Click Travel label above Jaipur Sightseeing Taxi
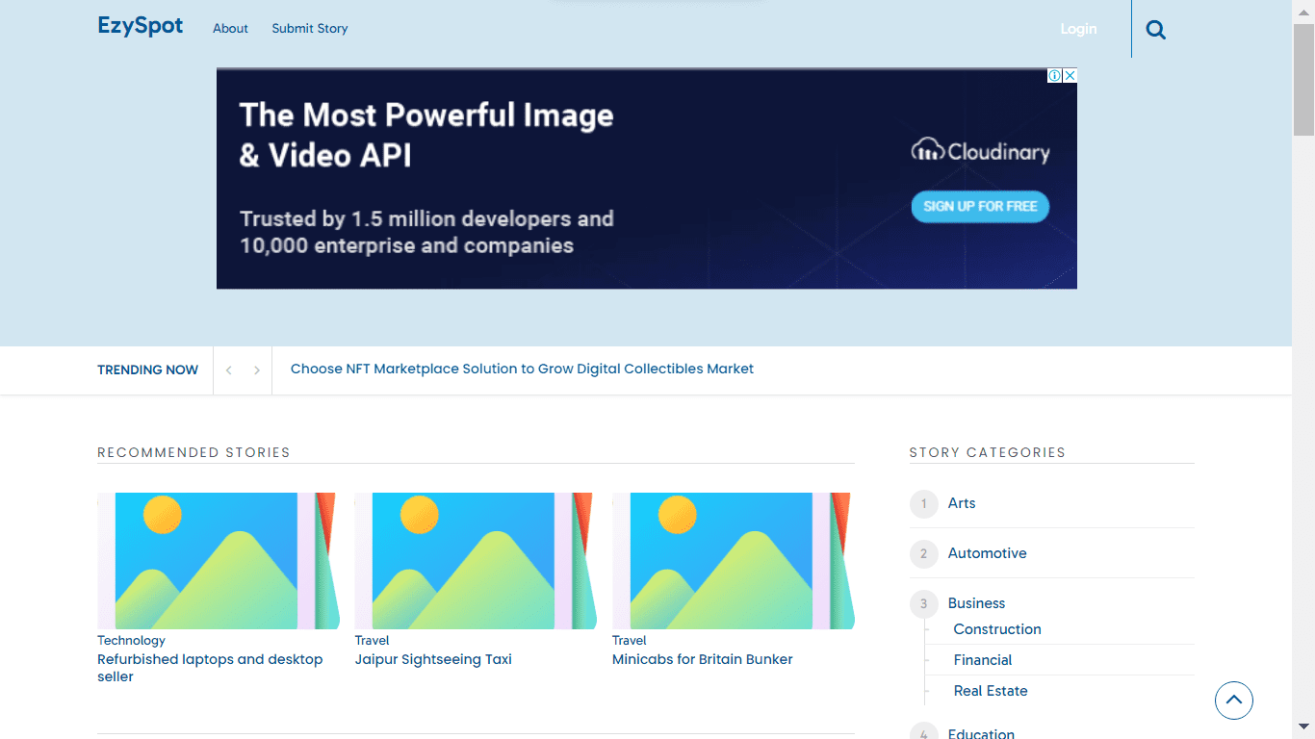The image size is (1315, 739). pyautogui.click(x=372, y=640)
